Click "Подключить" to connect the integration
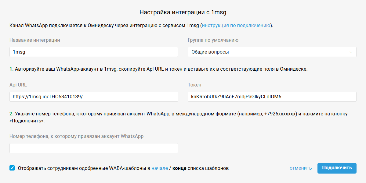 [337, 168]
